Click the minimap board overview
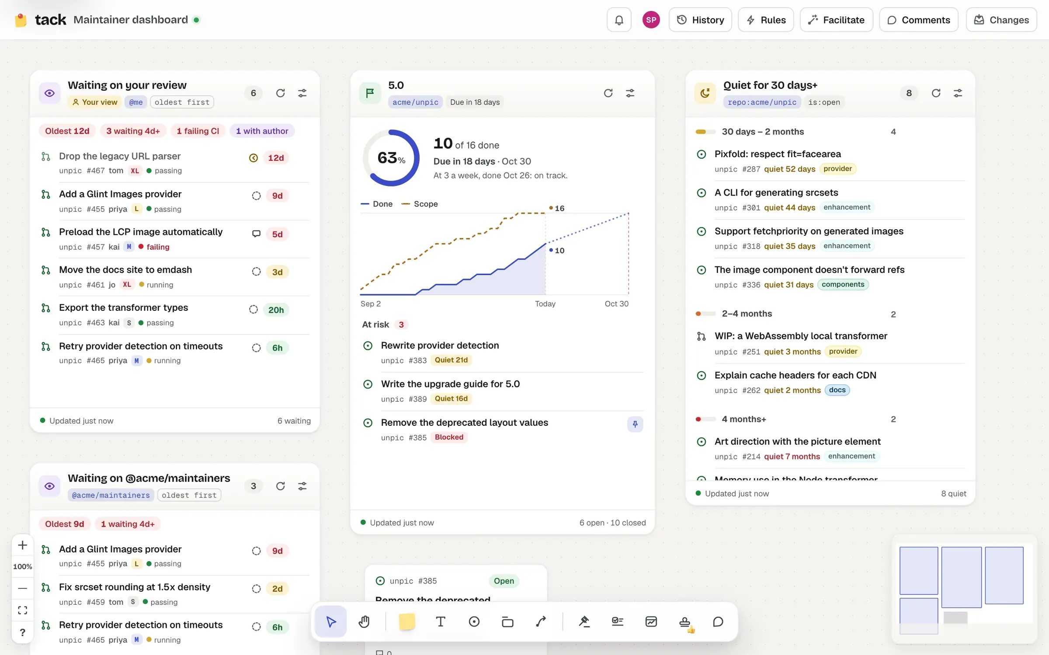 pyautogui.click(x=964, y=589)
